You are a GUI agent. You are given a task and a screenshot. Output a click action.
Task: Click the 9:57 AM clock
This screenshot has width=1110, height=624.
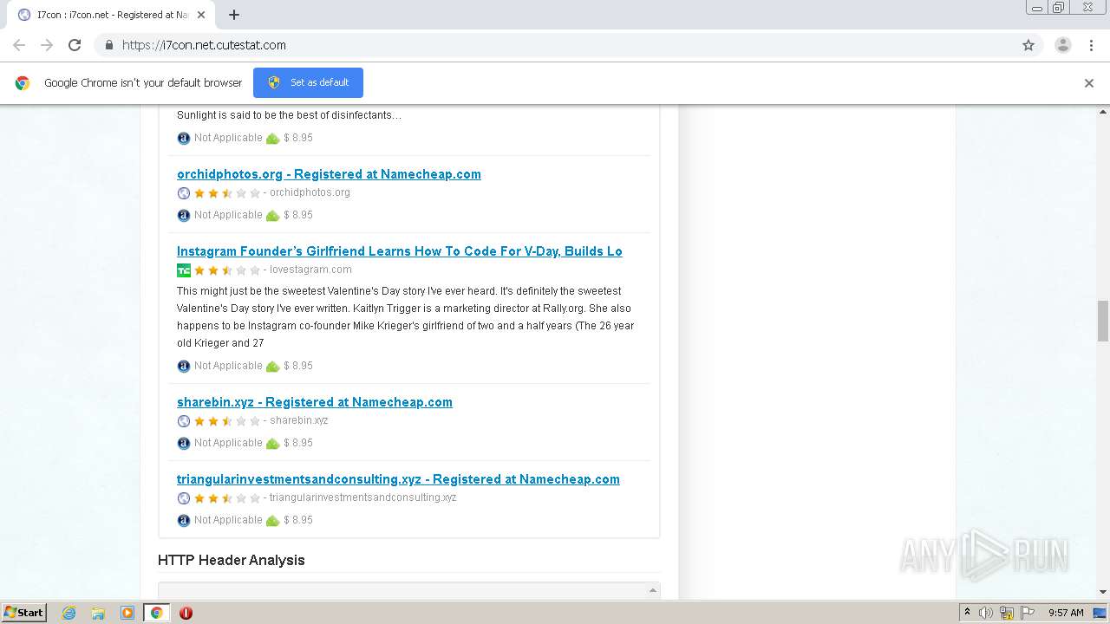pyautogui.click(x=1066, y=613)
